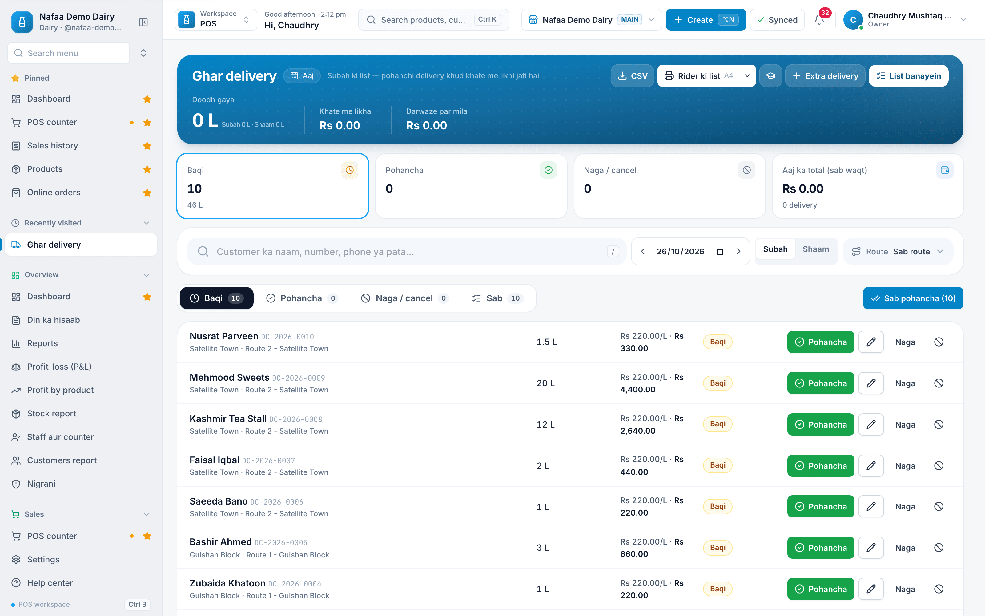Select the Baqi tab
Screen dimensions: 985x616
[216, 298]
